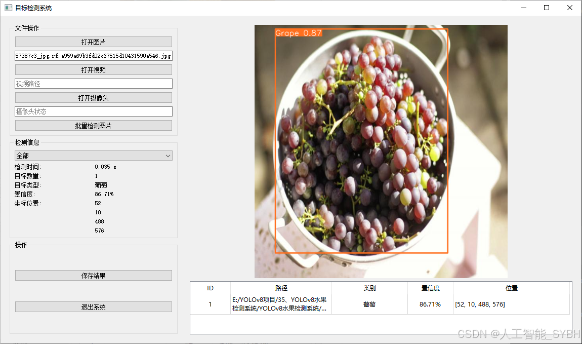Select the 葡萄 category table cell
Screen dimensions: 582x344
(x=369, y=304)
